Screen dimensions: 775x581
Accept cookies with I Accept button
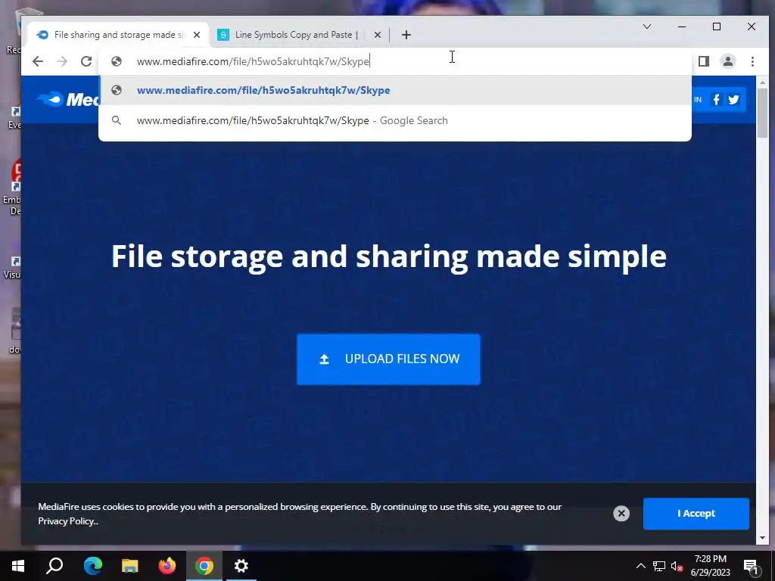pos(696,514)
